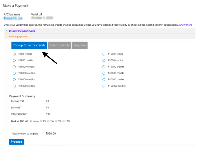Image resolution: width=200 pixels, height=146 pixels.
Task: Select the ₹500 credits option
Action: [x=14, y=54]
